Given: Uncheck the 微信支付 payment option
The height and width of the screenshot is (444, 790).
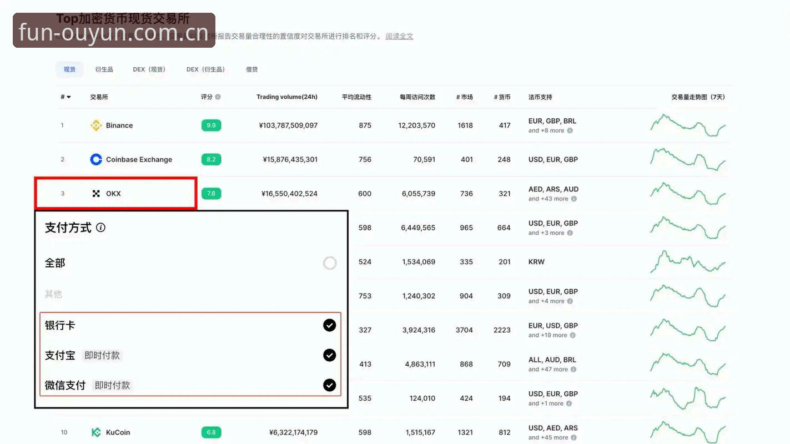Looking at the screenshot, I should [x=330, y=385].
